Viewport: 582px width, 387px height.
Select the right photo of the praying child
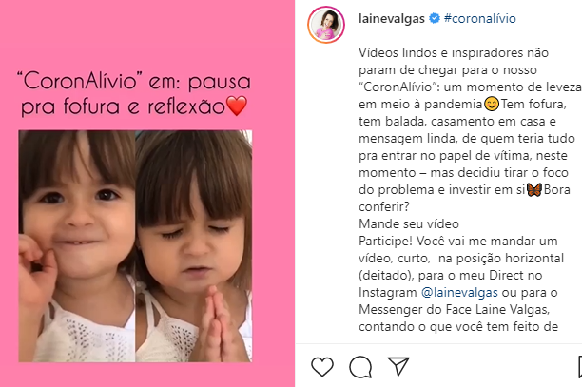194,246
